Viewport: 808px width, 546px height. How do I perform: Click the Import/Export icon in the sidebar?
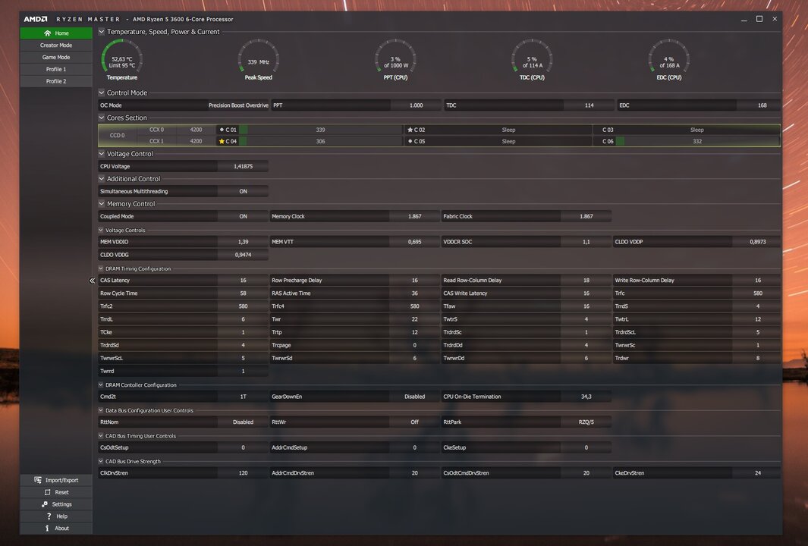38,480
